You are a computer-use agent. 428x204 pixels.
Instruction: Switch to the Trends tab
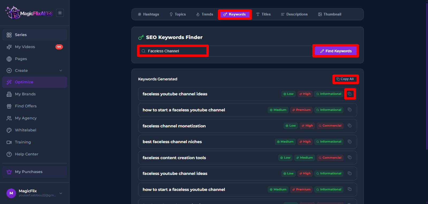coord(205,14)
